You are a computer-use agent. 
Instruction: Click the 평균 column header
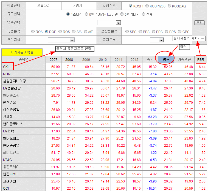[x=166, y=59]
